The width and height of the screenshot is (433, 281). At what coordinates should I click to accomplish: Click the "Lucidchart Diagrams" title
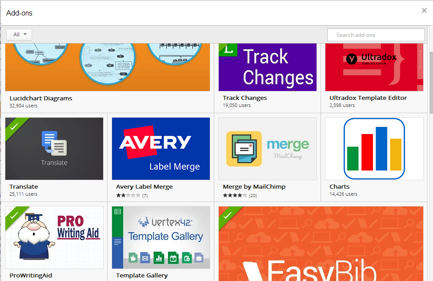click(x=41, y=98)
